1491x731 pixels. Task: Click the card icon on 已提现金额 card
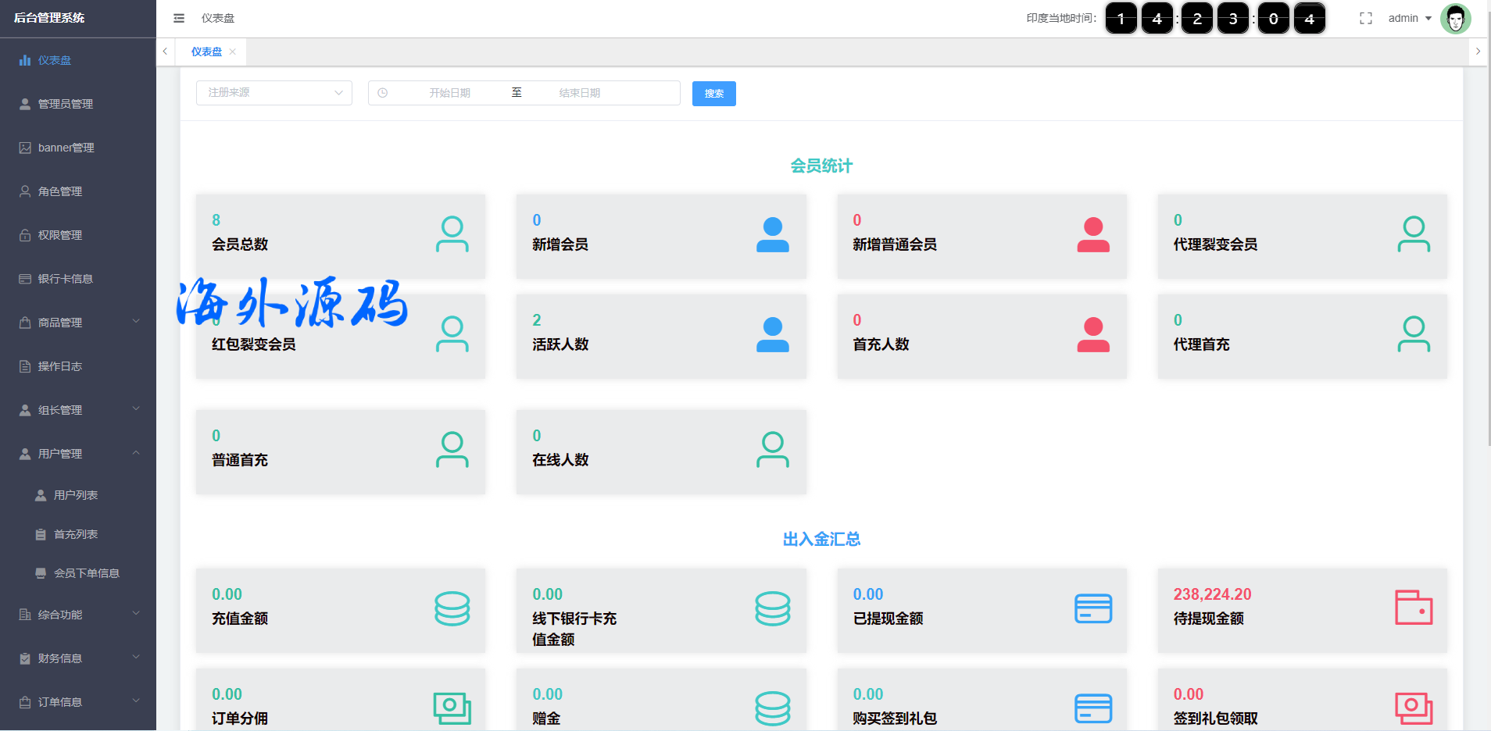(x=1092, y=608)
